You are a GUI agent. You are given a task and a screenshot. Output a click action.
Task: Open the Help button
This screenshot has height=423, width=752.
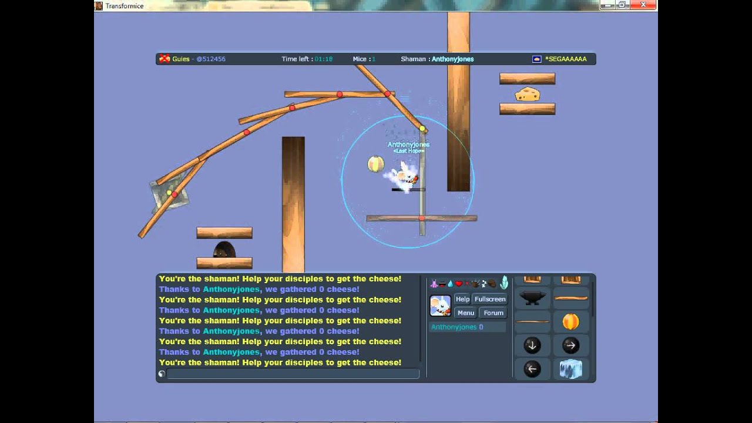click(x=462, y=299)
